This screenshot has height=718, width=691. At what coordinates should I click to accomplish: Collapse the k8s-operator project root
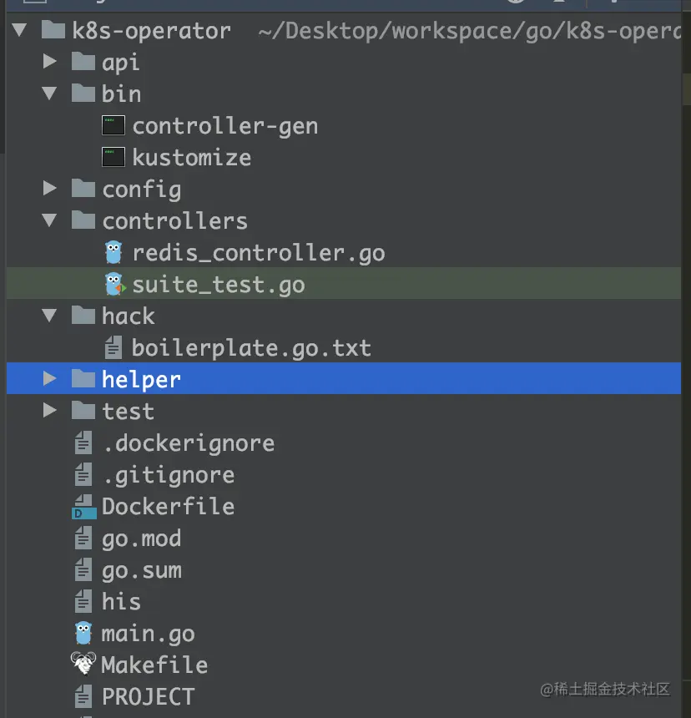click(x=20, y=30)
